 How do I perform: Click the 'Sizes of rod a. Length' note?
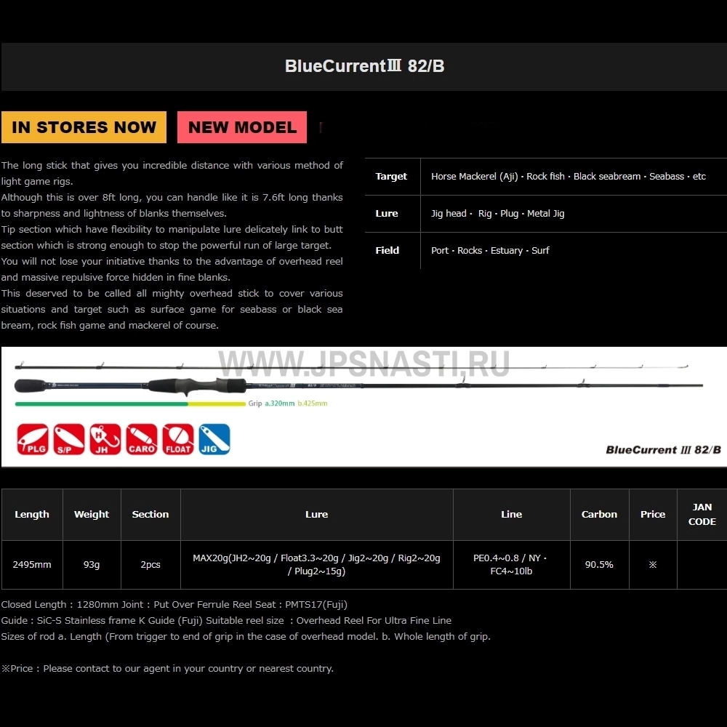246,637
